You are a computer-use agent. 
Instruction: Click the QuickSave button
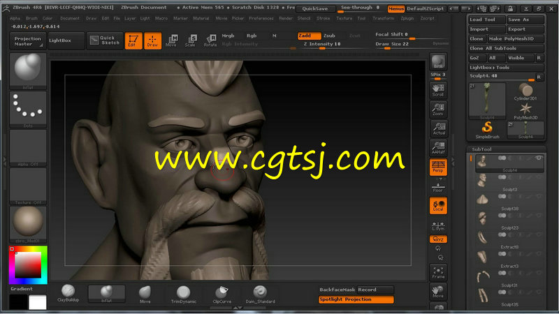tap(315, 8)
